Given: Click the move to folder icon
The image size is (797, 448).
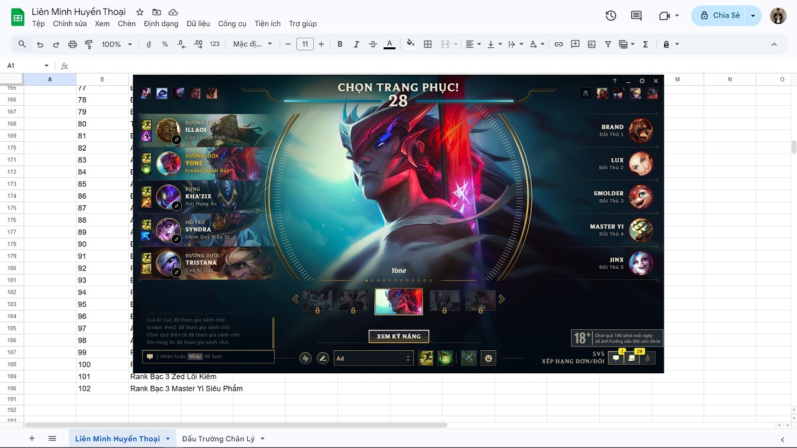Looking at the screenshot, I should click(156, 12).
